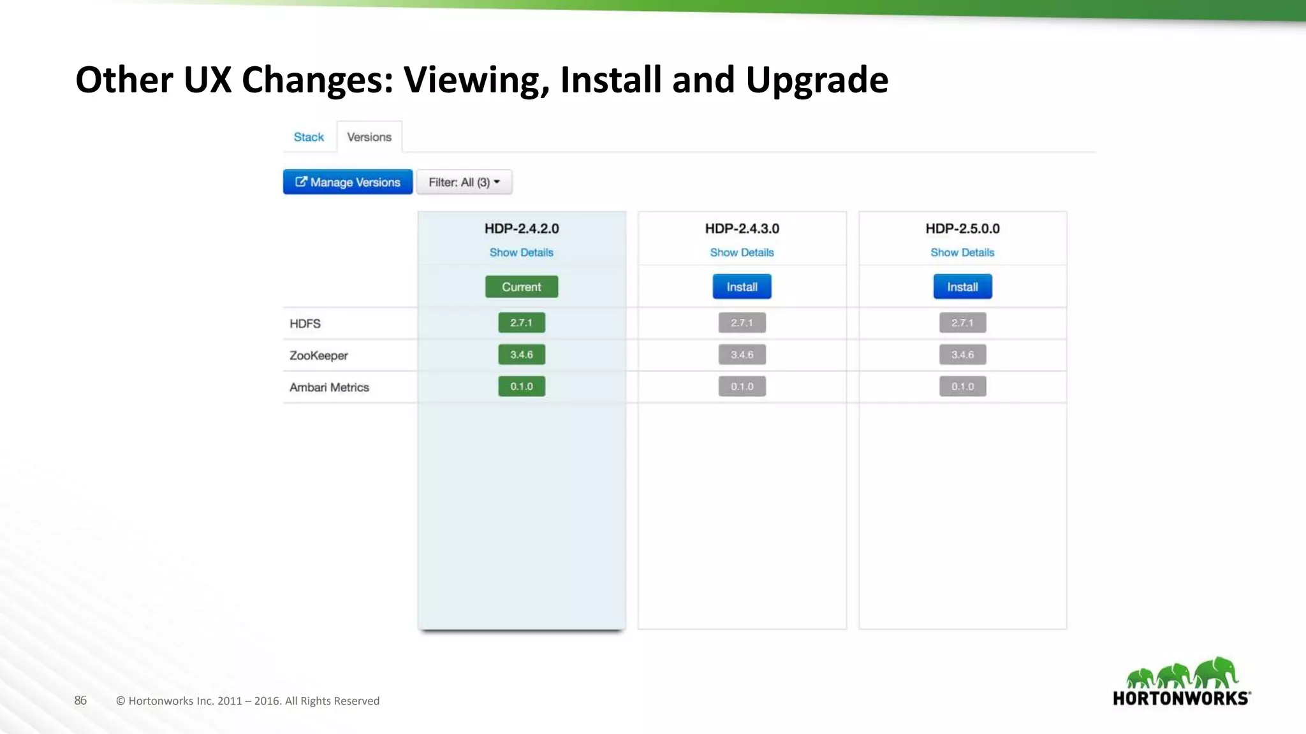
Task: Click Ambari Metrics 0.1.0 badge under HDP-2.4.2.0
Action: (x=522, y=386)
